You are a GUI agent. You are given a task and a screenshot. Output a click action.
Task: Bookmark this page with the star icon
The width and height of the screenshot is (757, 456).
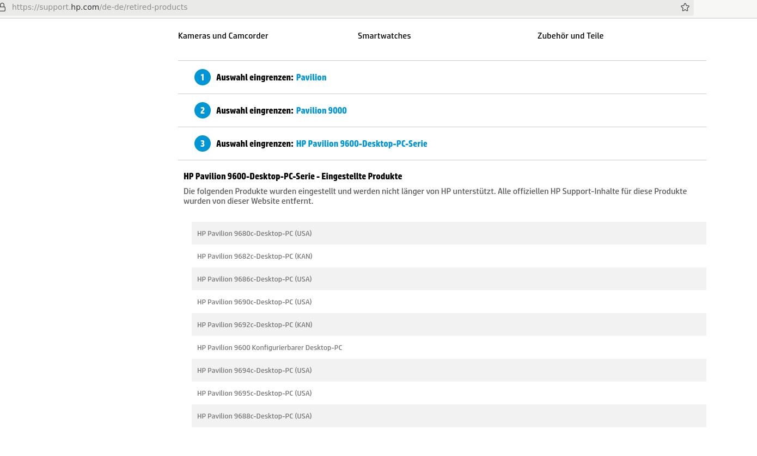click(685, 7)
